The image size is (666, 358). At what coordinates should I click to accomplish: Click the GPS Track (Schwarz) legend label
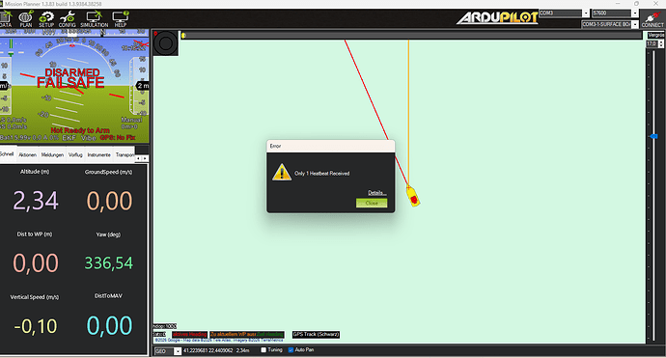[x=316, y=334]
